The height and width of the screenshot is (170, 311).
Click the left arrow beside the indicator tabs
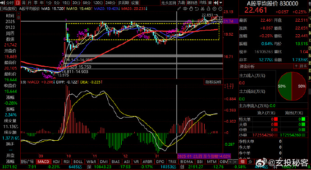231,162
